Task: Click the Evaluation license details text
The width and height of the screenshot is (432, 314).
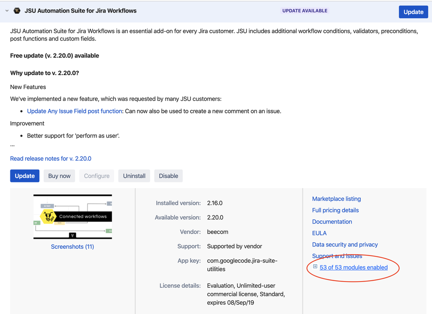Action: (x=246, y=294)
